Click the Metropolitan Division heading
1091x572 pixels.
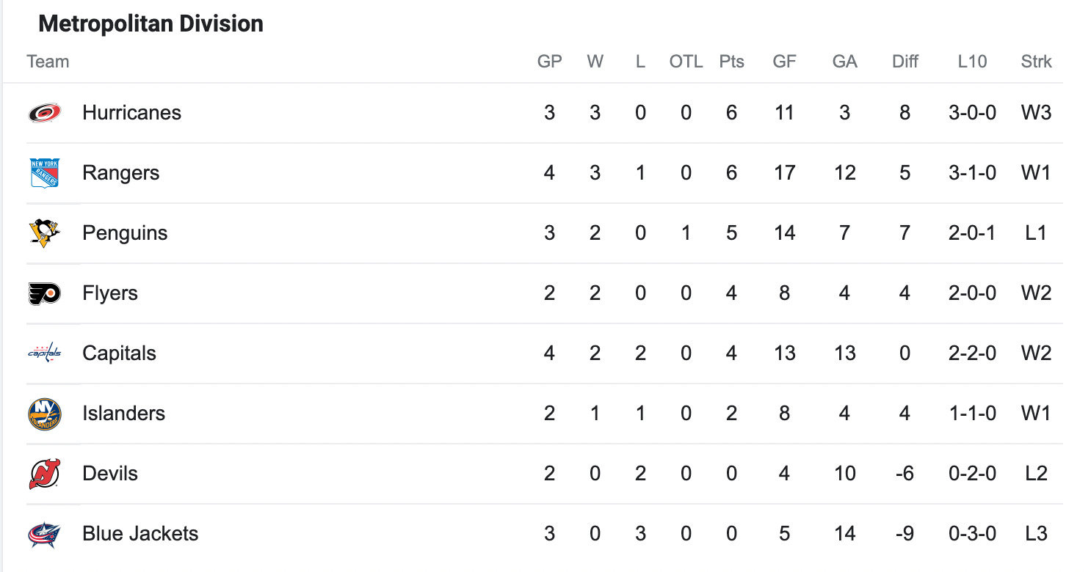coord(151,23)
